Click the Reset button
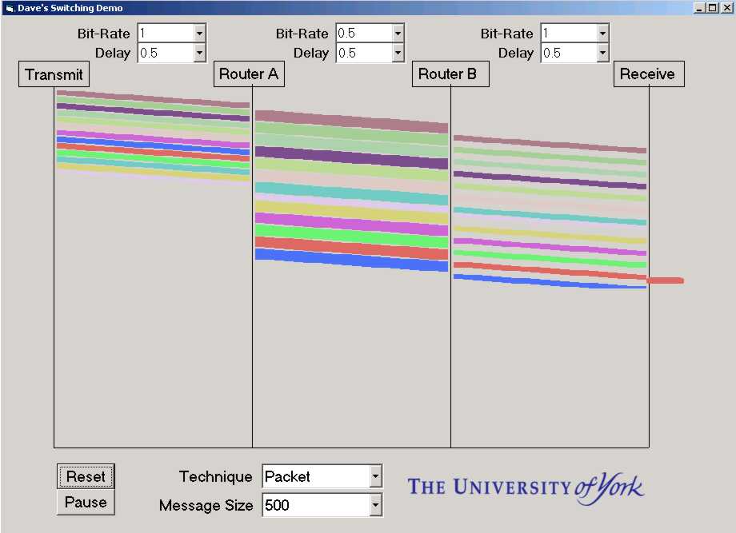Screen dimensions: 736x533 tap(86, 476)
